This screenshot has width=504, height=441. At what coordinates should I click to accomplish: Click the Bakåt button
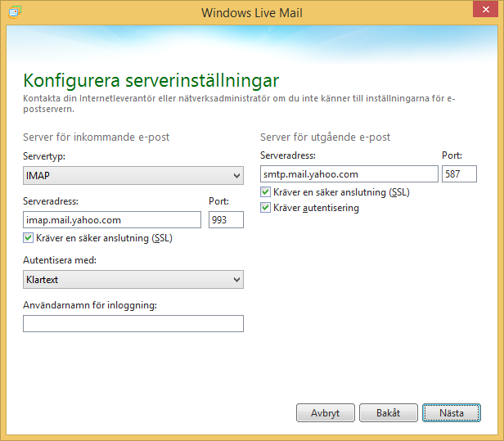click(389, 412)
